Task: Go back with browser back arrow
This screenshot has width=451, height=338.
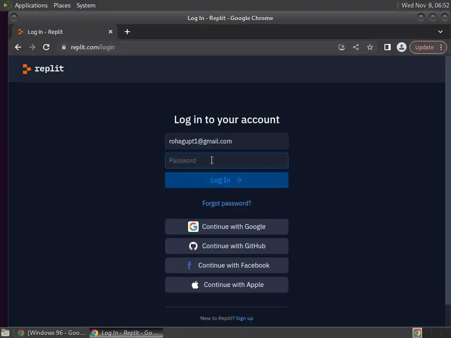Action: 18,47
